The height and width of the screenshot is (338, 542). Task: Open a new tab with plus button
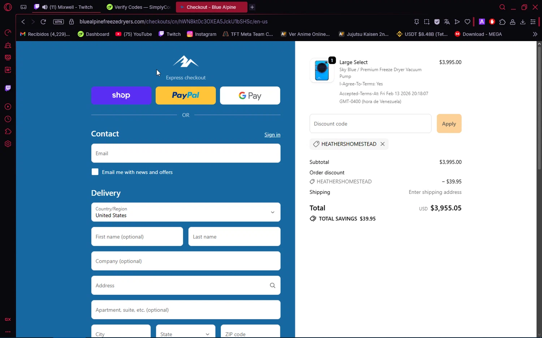click(x=252, y=7)
